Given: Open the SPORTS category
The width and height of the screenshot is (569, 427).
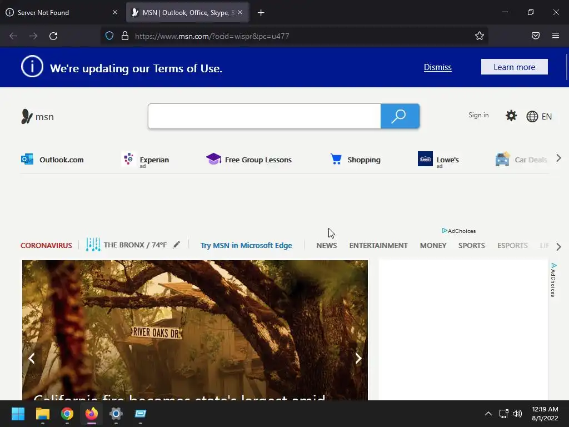Looking at the screenshot, I should tap(471, 245).
